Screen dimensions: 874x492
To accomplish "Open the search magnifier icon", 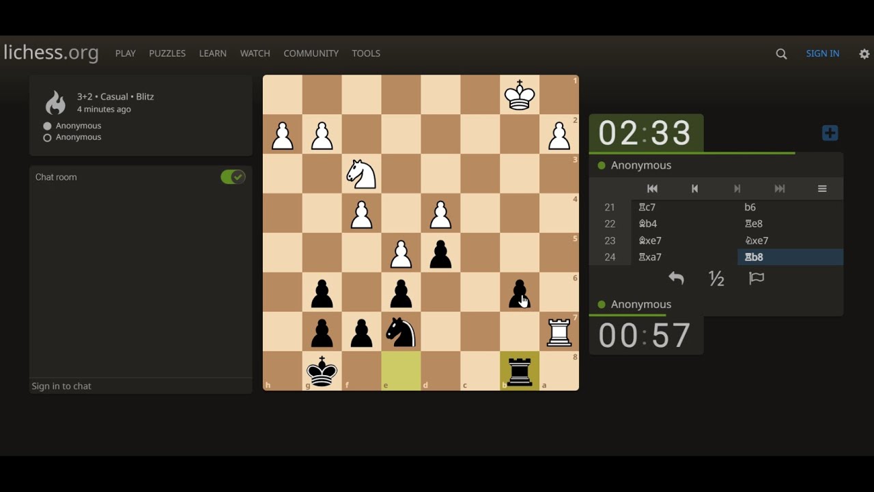I will (x=782, y=54).
